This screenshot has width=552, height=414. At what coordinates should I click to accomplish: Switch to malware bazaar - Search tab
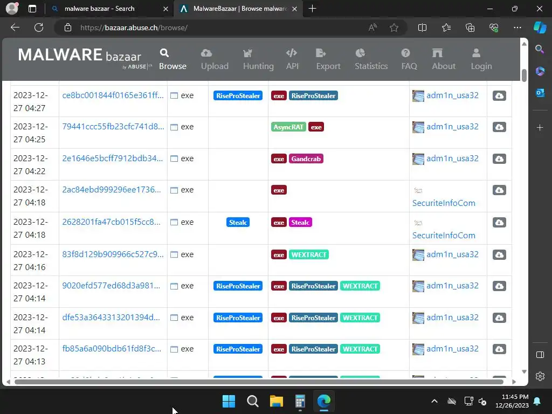click(x=110, y=9)
